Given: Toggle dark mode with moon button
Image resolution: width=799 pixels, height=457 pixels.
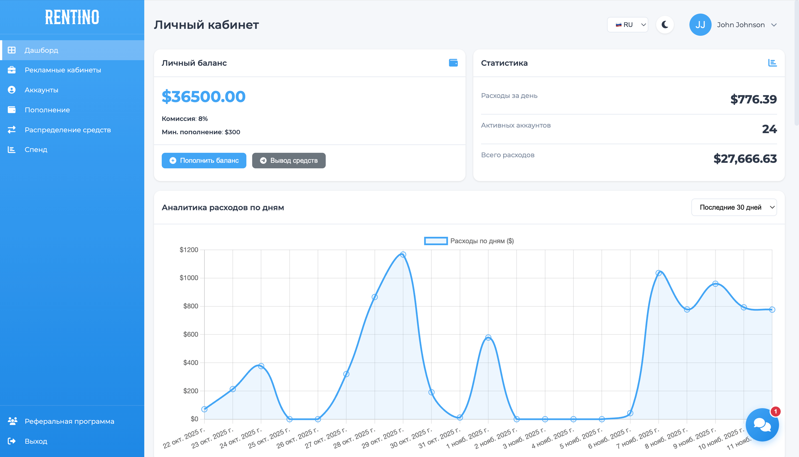Looking at the screenshot, I should click(665, 25).
